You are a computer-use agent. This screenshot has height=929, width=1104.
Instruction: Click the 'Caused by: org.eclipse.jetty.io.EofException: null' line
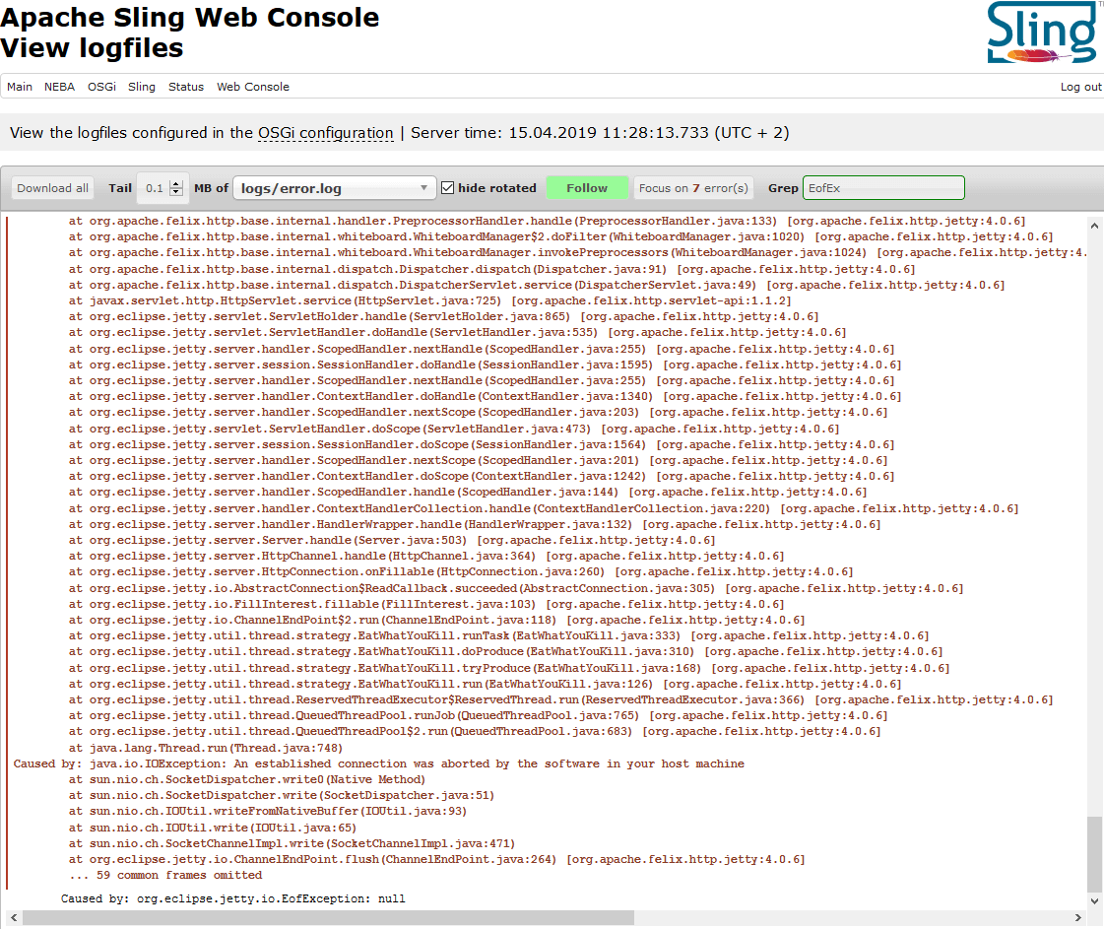[233, 898]
